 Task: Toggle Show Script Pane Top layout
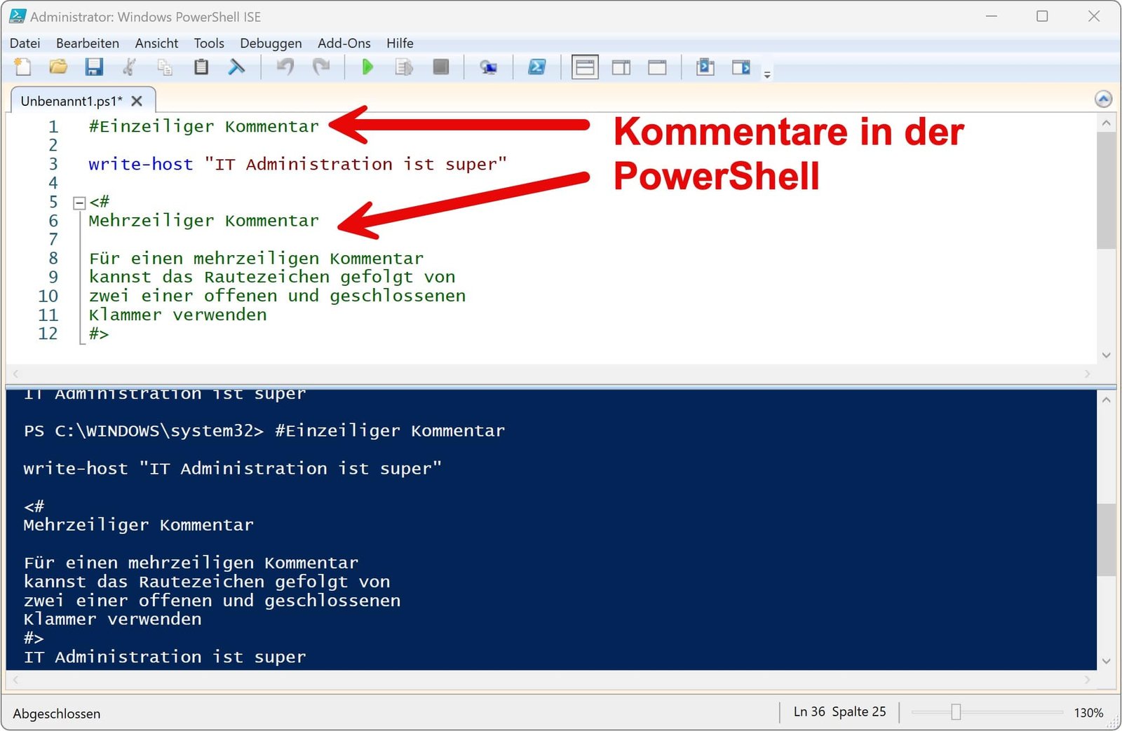585,67
